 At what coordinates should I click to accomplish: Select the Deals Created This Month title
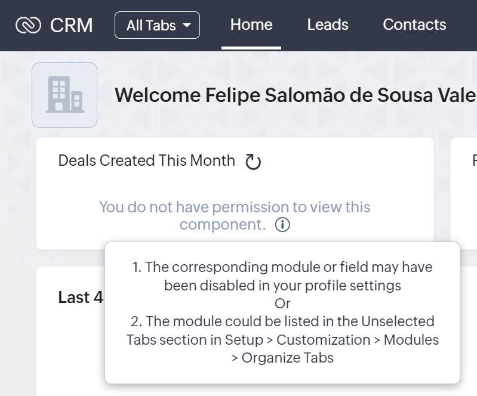pos(147,160)
